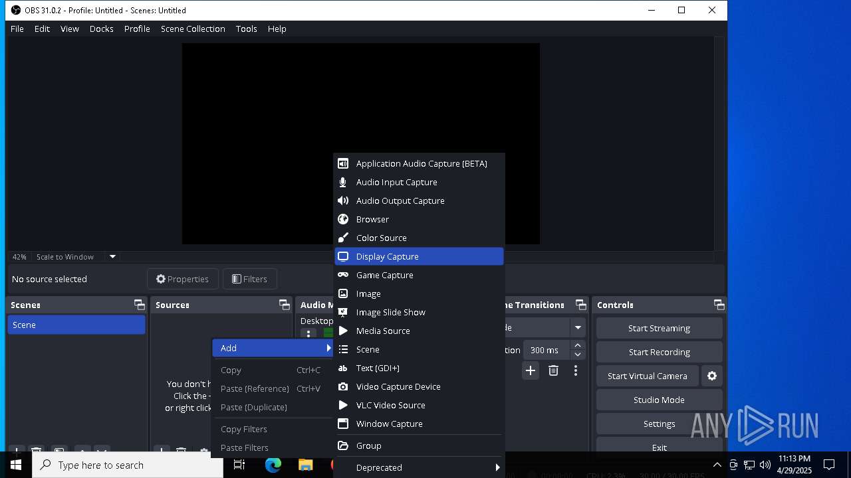851x478 pixels.
Task: Open the File menu
Action: coord(17,29)
